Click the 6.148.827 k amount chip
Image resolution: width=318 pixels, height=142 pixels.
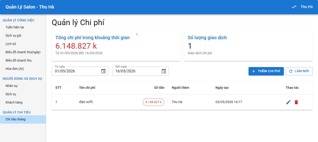[153, 102]
